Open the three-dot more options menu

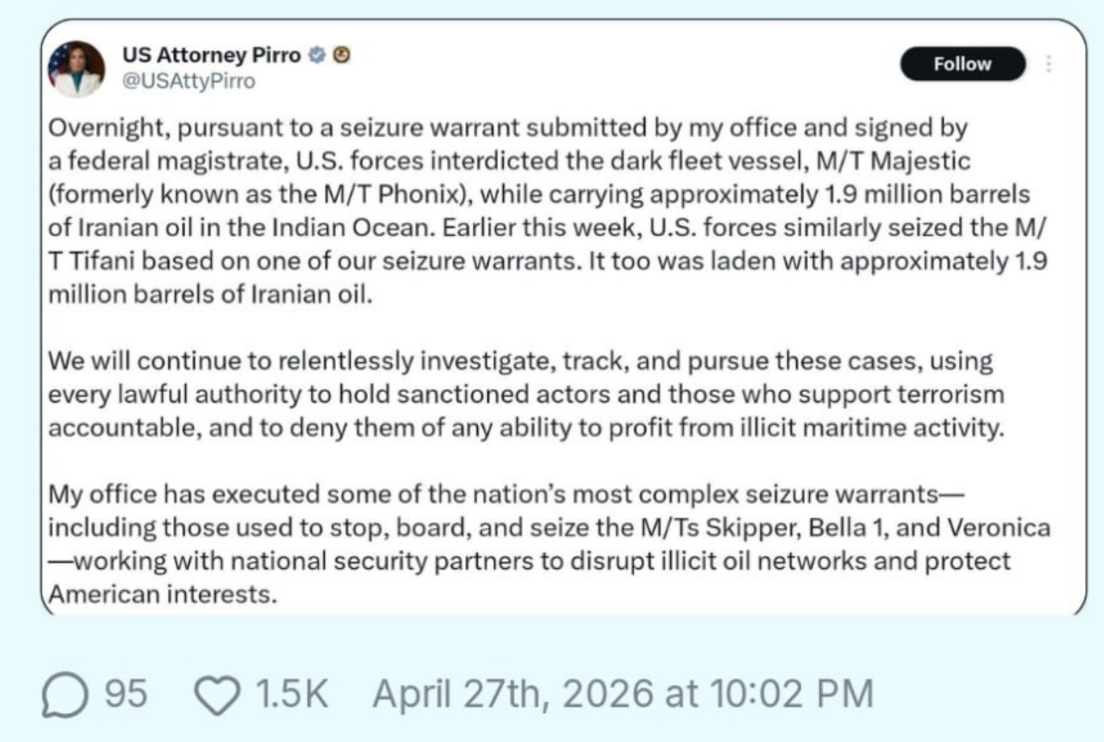point(1049,64)
